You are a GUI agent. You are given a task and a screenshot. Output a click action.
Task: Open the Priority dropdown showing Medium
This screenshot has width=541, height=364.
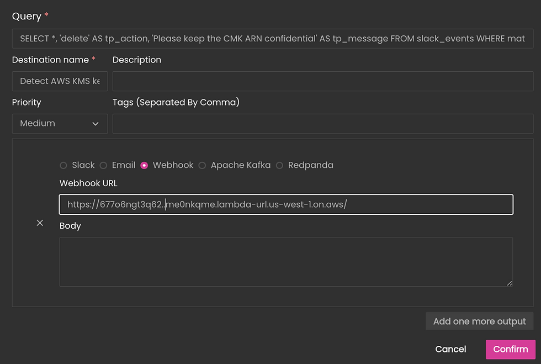coord(60,124)
